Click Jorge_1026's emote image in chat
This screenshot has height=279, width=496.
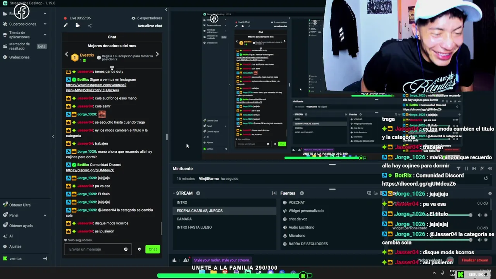[102, 114]
